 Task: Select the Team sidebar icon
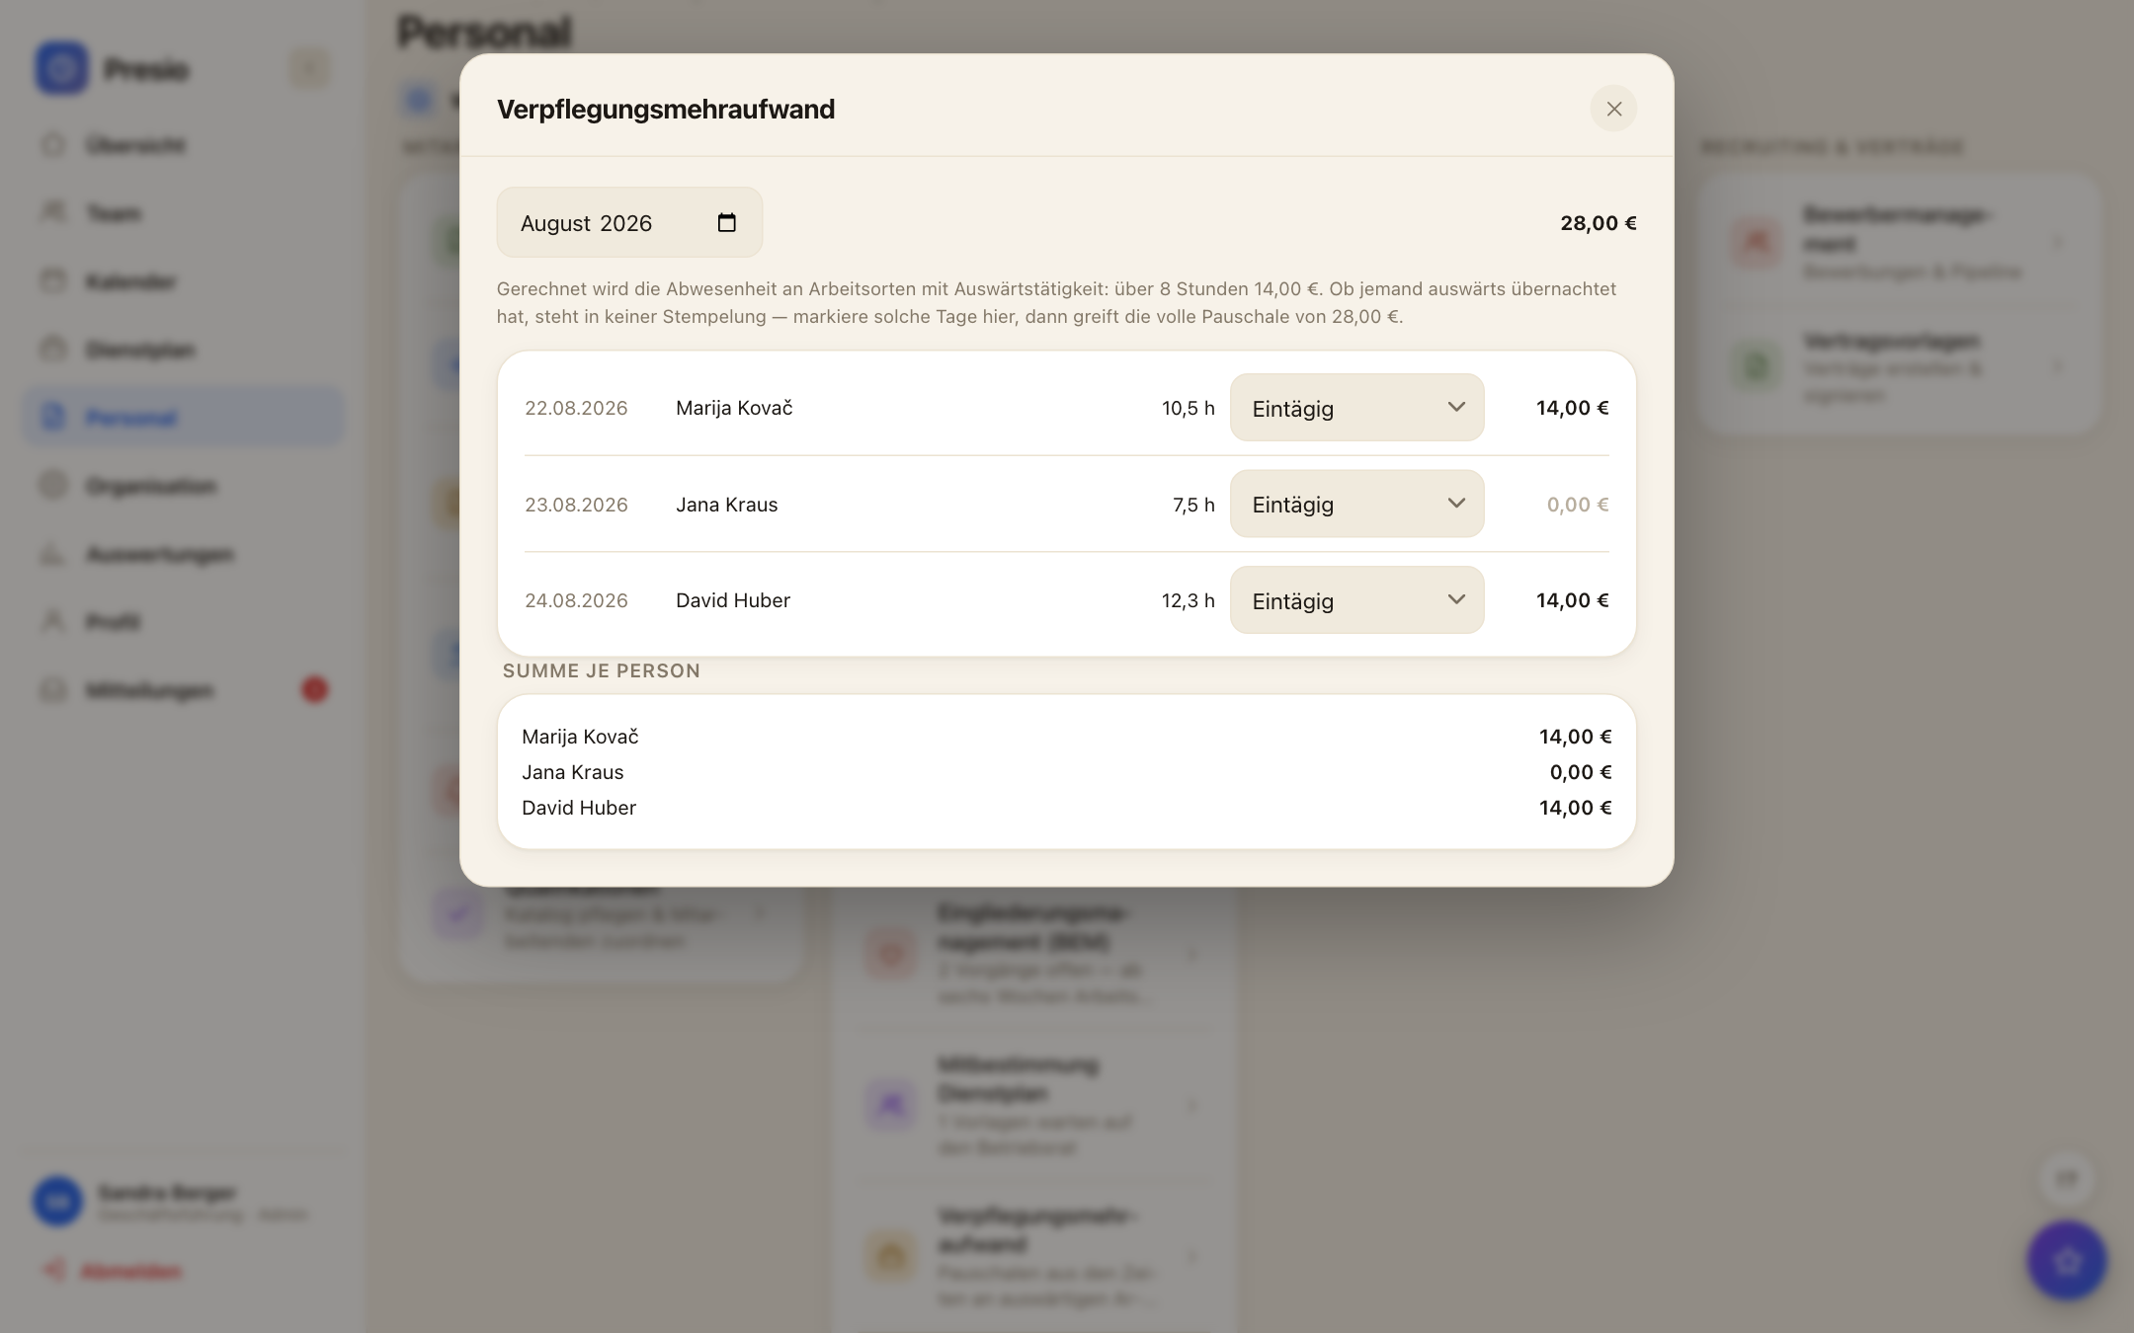coord(53,212)
